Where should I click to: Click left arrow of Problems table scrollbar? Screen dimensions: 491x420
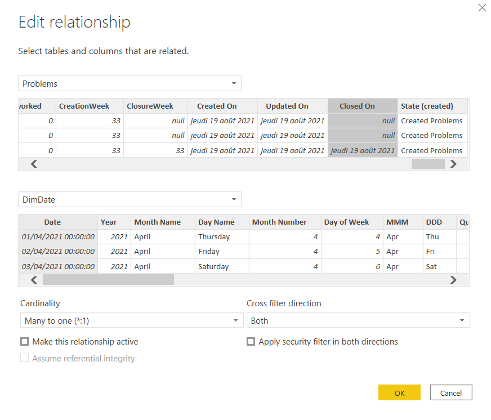click(34, 164)
